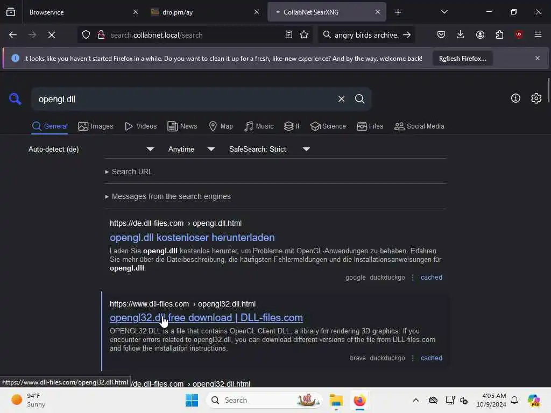Click the Refresh Firefox... button
Screen dimensions: 551x413
pyautogui.click(x=462, y=59)
